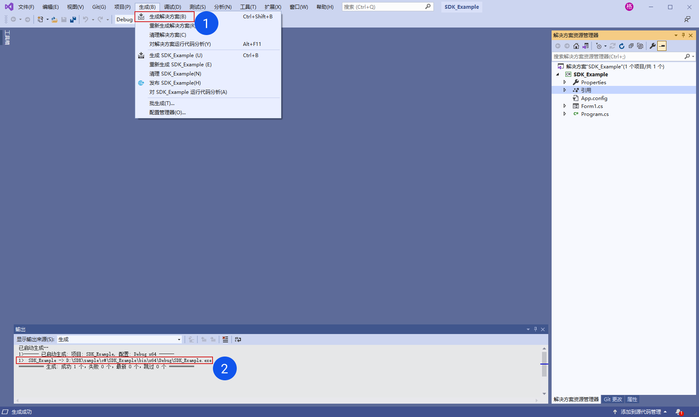Switch views icon in Solution Explorer toolbar
The height and width of the screenshot is (417, 699).
[x=585, y=46]
